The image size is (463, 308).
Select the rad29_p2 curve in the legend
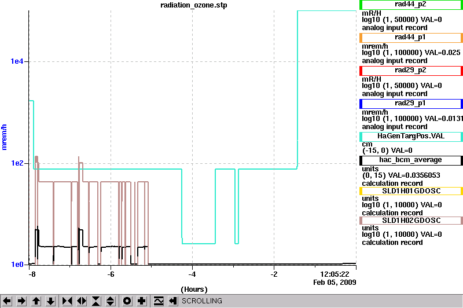pos(411,71)
